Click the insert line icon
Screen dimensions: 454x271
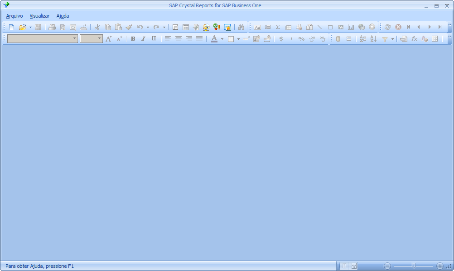tap(319, 27)
